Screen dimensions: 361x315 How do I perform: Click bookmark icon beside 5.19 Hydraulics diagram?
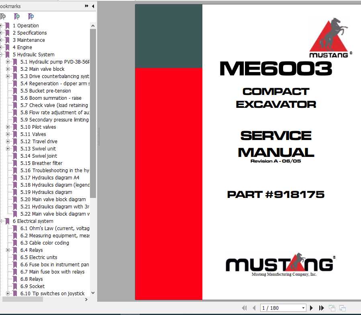click(15, 192)
